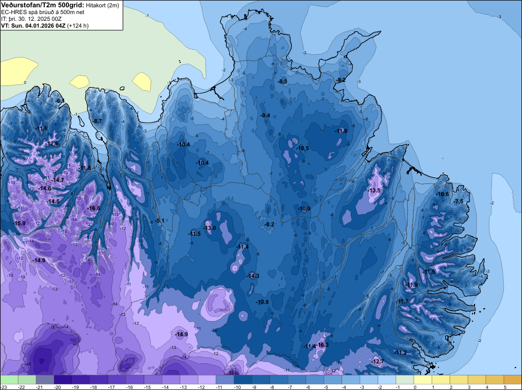This screenshot has width=522, height=390.
Task: Click the dark purple legend swatch labeled -20
Action: [63, 380]
